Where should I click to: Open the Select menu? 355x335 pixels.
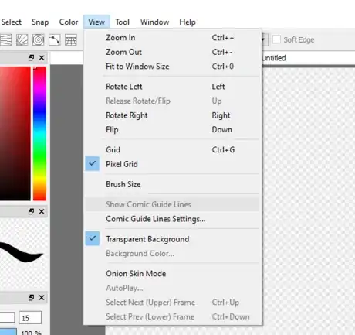tap(11, 22)
